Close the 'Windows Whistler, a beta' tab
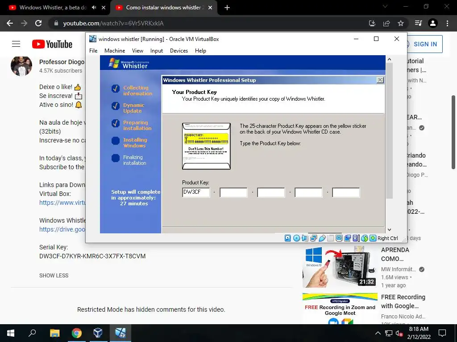 point(104,8)
